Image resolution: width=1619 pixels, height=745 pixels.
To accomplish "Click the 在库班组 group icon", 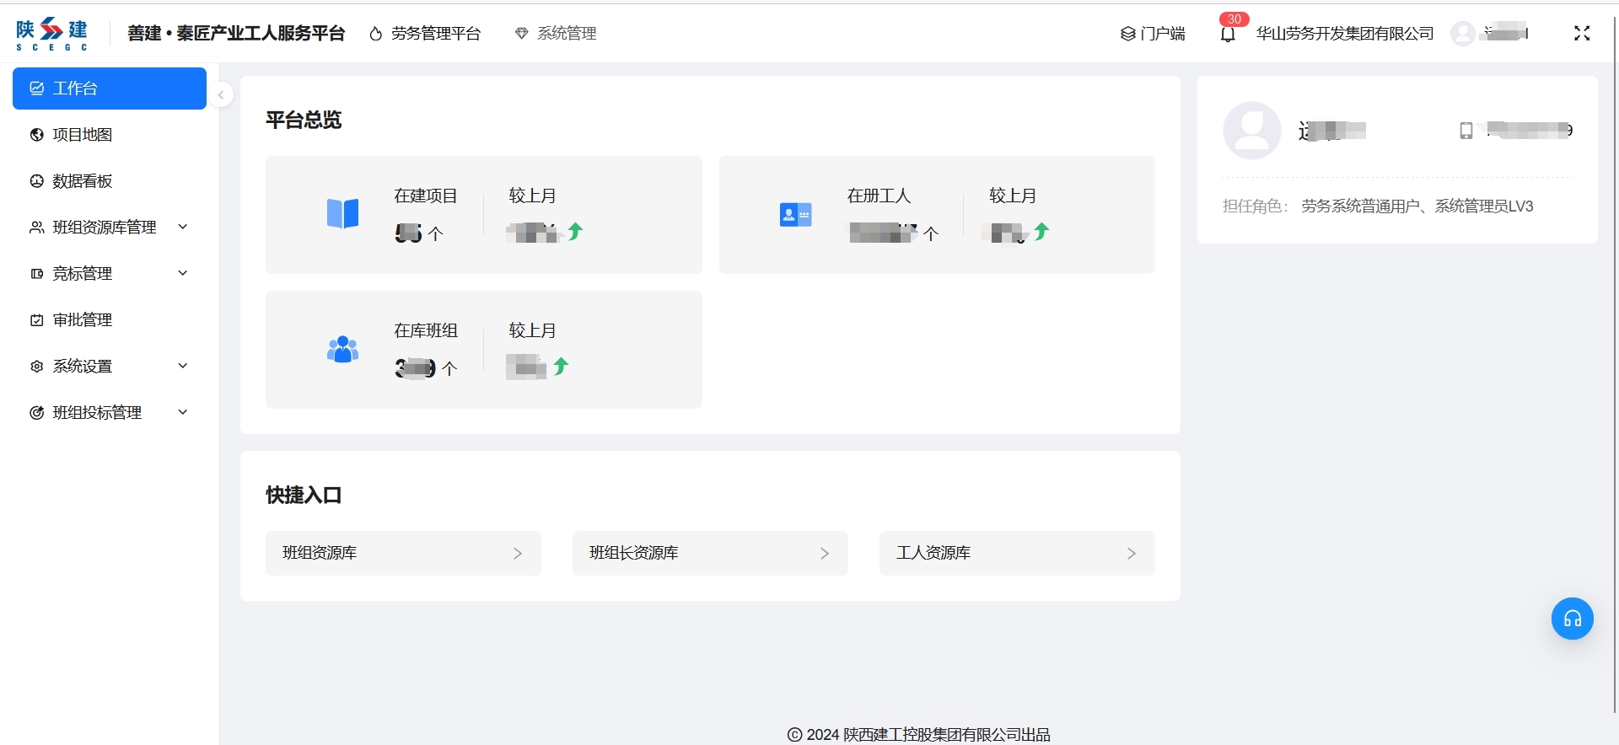I will pyautogui.click(x=342, y=349).
